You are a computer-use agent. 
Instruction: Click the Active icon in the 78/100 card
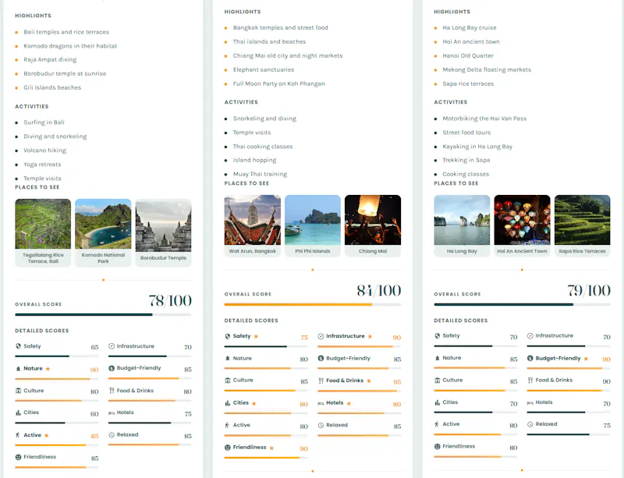pos(18,435)
